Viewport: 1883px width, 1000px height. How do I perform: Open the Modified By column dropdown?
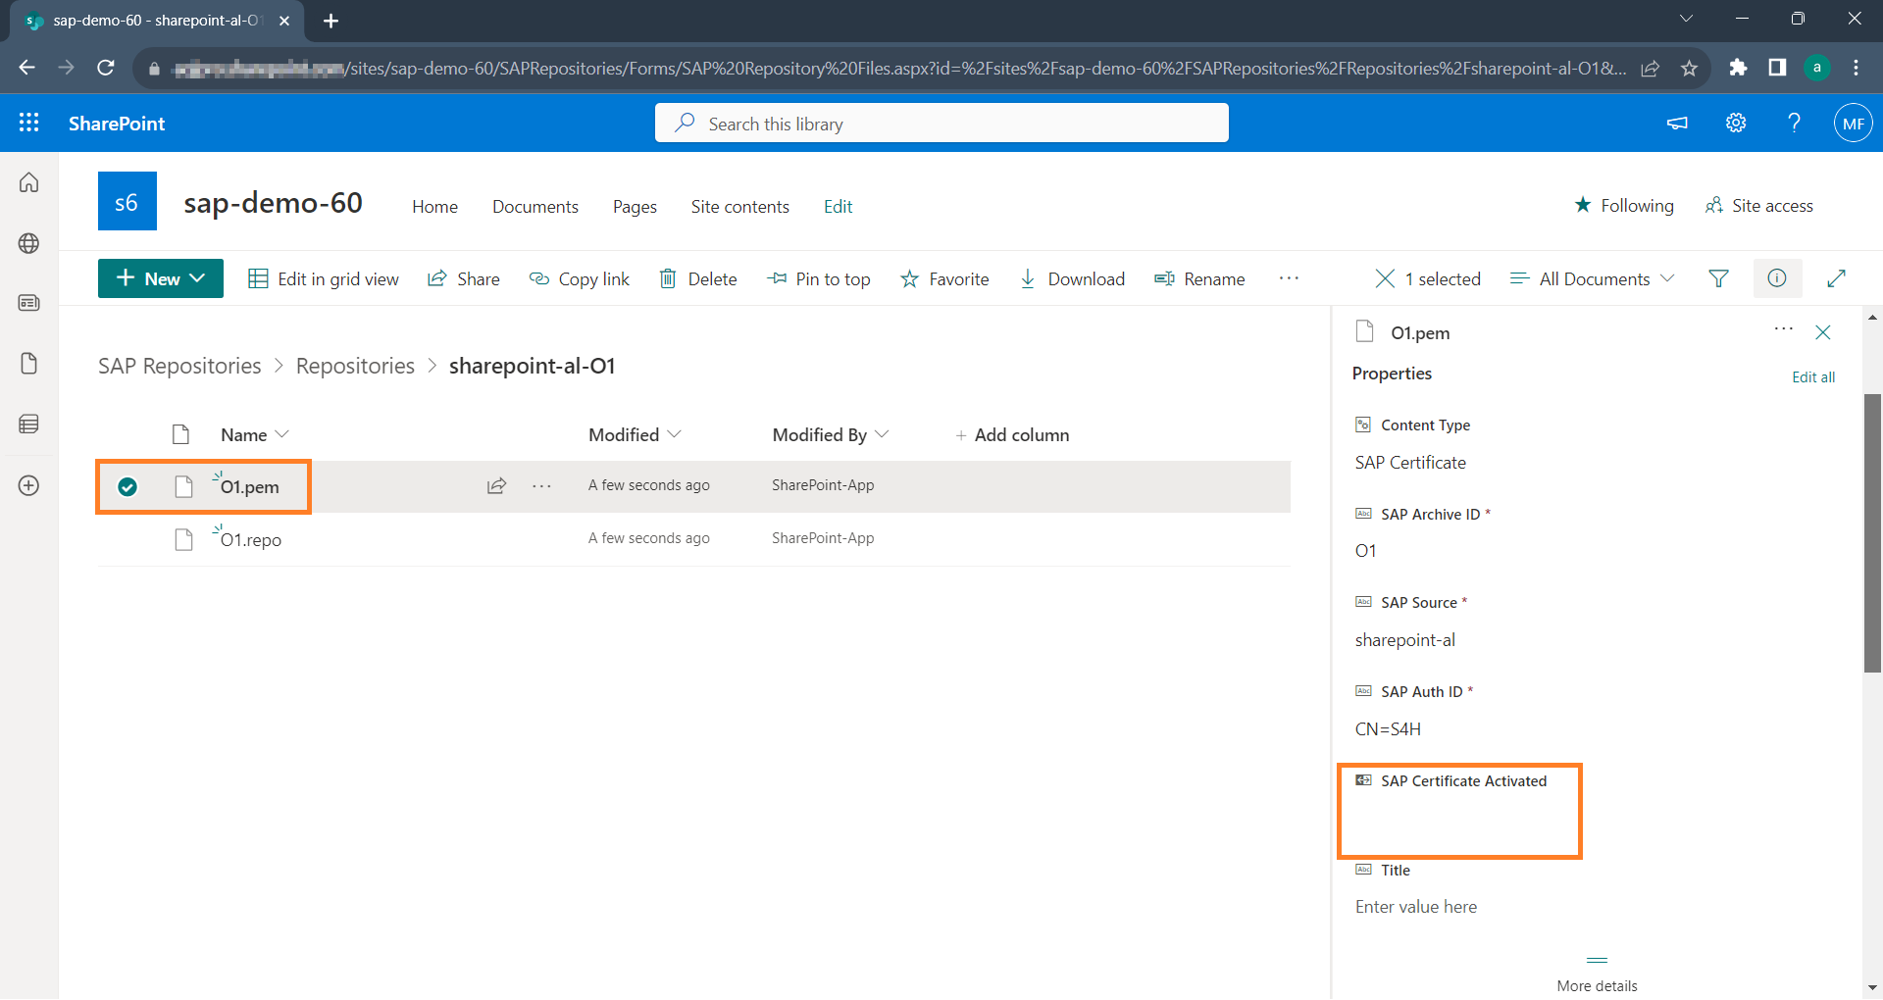point(830,434)
